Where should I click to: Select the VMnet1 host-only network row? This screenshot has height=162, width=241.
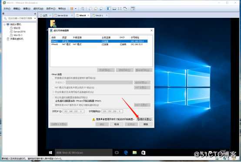pos(99,41)
